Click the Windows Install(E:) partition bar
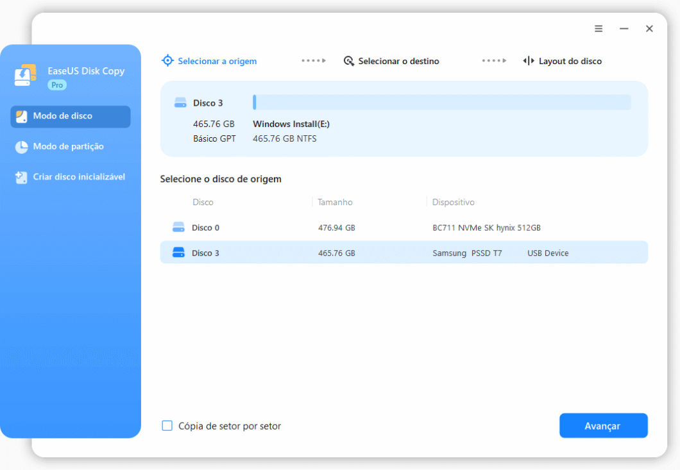Image resolution: width=680 pixels, height=470 pixels. [x=443, y=102]
